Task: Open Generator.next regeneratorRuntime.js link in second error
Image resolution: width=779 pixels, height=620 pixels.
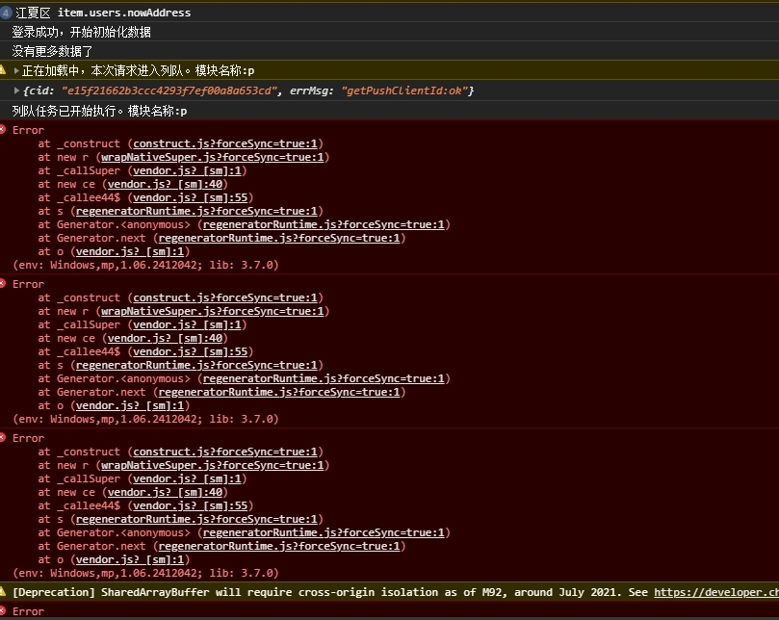Action: click(x=278, y=392)
